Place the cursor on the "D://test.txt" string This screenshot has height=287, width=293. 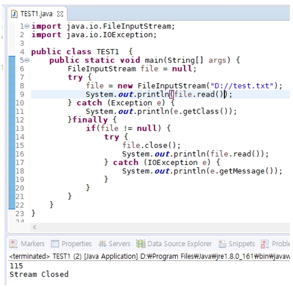coord(242,86)
